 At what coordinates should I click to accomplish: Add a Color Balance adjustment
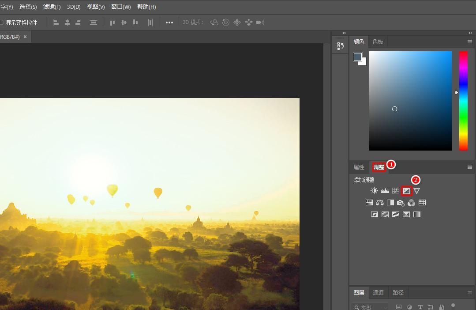tap(379, 203)
